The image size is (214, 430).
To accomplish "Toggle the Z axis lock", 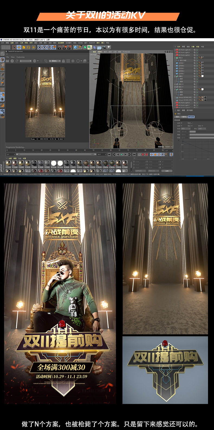I will click(49, 47).
